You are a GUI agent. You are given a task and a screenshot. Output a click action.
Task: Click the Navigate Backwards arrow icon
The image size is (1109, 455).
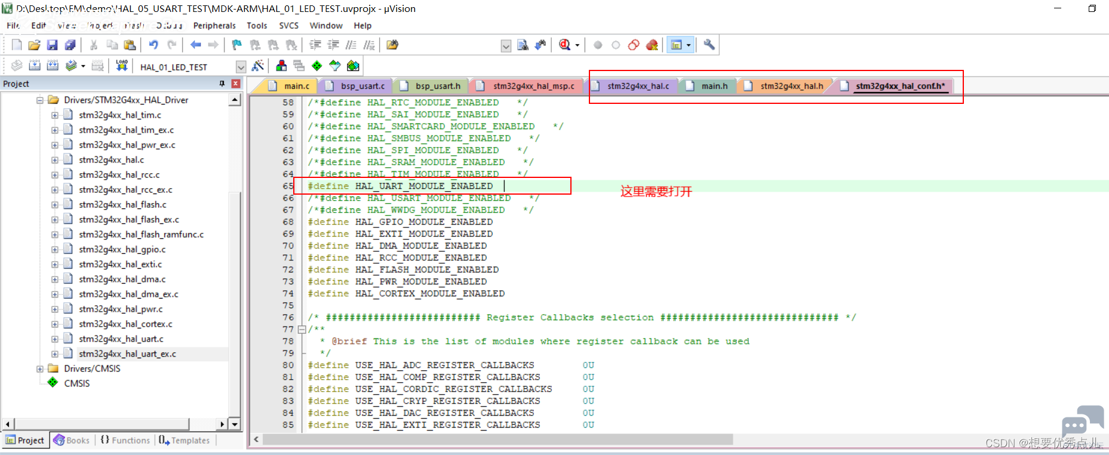pyautogui.click(x=195, y=45)
